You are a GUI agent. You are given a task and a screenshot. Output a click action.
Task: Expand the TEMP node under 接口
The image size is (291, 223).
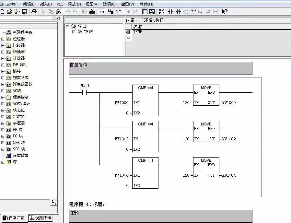coord(74,32)
